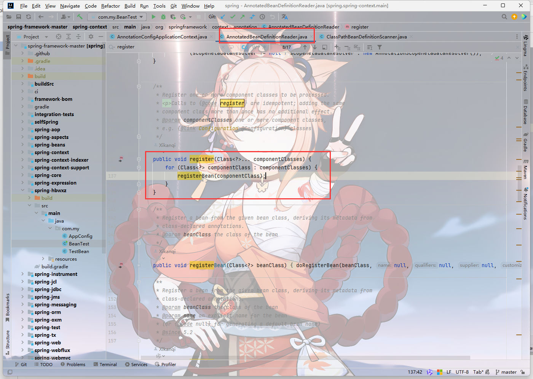Screen dimensions: 533x379
Task: Hide the Project panel with minus icon
Action: click(101, 37)
